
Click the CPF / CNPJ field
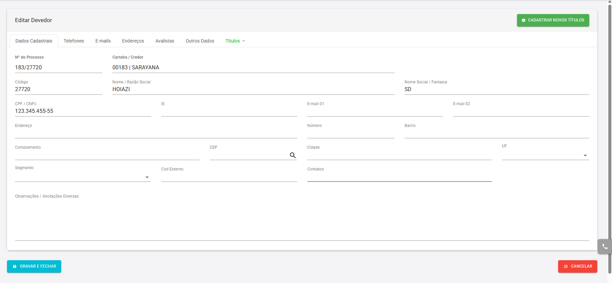83,111
